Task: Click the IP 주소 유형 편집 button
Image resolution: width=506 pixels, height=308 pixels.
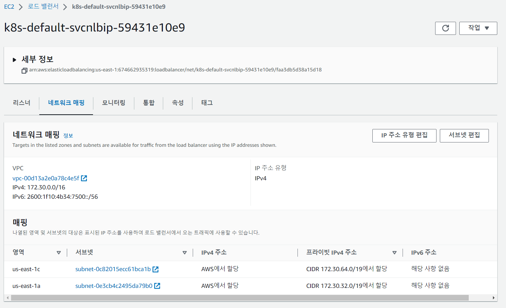Action: [x=404, y=135]
